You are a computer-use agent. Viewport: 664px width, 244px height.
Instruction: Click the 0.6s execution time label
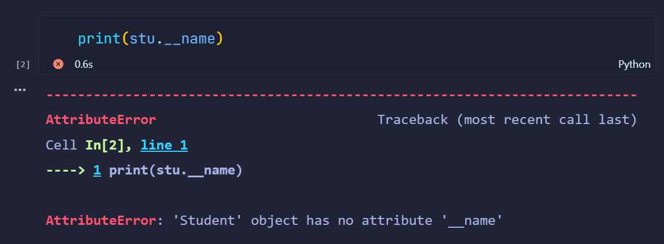[84, 64]
